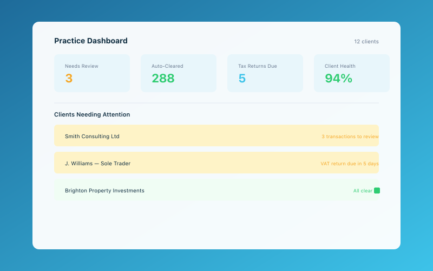This screenshot has width=433, height=271.
Task: Click the blue 5 Tax Returns value
Action: tap(242, 78)
